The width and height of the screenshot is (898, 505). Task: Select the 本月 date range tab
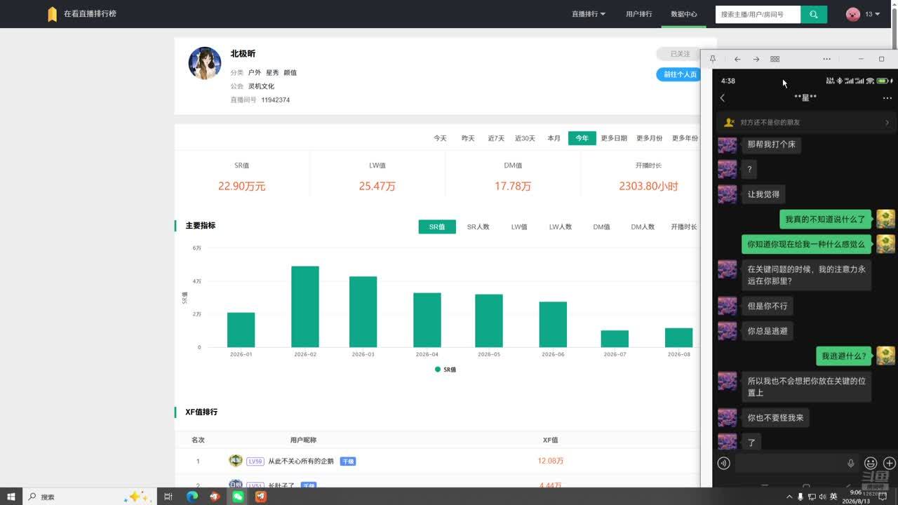tap(554, 138)
